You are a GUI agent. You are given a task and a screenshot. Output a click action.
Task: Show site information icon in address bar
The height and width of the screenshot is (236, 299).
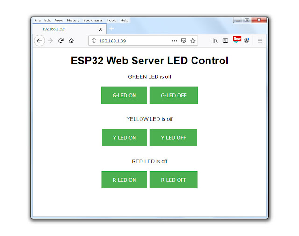(94, 41)
